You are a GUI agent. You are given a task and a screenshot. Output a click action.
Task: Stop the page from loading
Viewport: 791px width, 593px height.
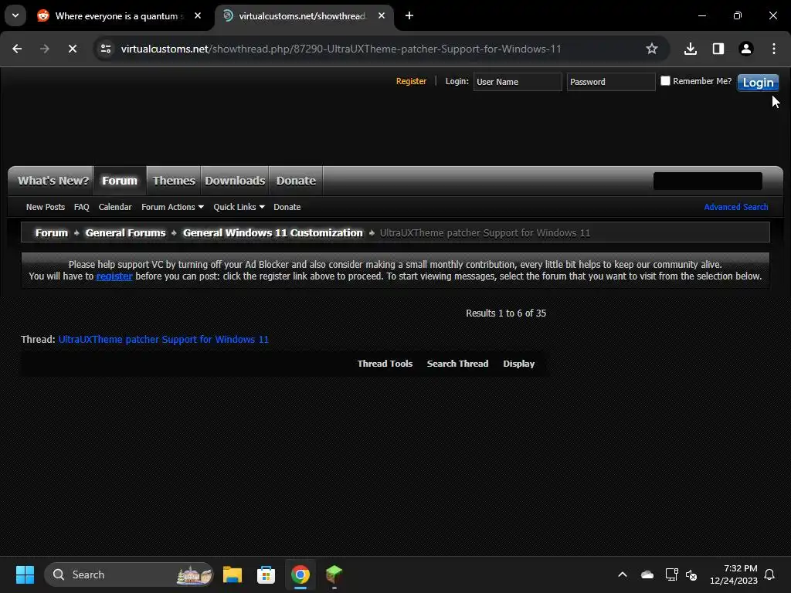72,49
